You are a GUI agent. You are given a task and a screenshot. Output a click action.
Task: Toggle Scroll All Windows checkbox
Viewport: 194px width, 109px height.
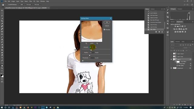pos(7,5)
